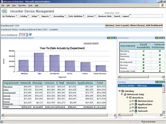166x124 pixels.
Task: Click the Universal Corp tree icon
Action: (125, 94)
